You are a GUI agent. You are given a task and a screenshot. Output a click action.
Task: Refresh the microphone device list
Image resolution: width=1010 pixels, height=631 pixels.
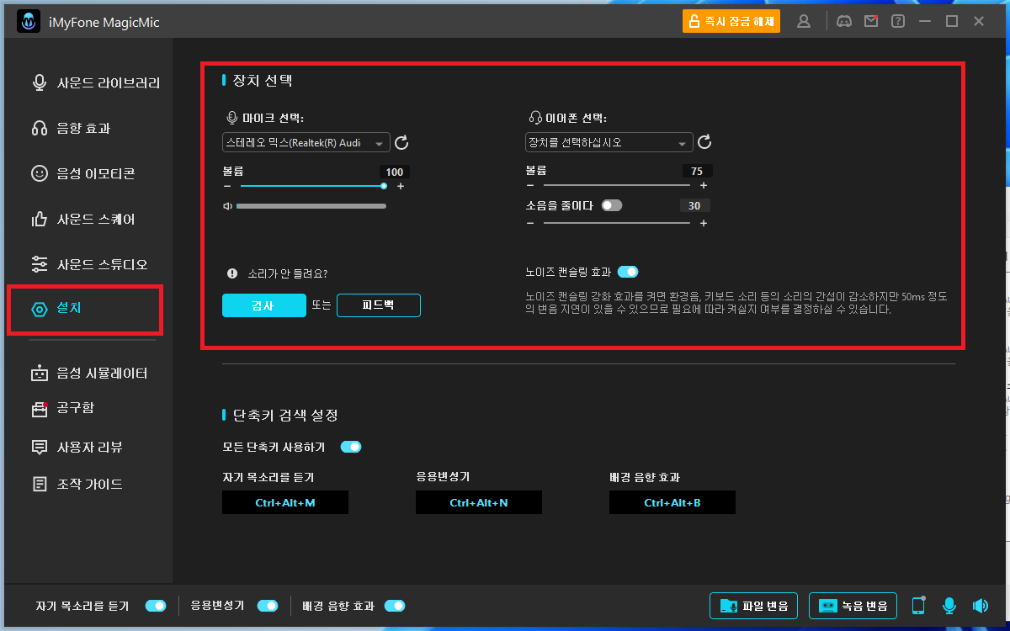pyautogui.click(x=401, y=142)
